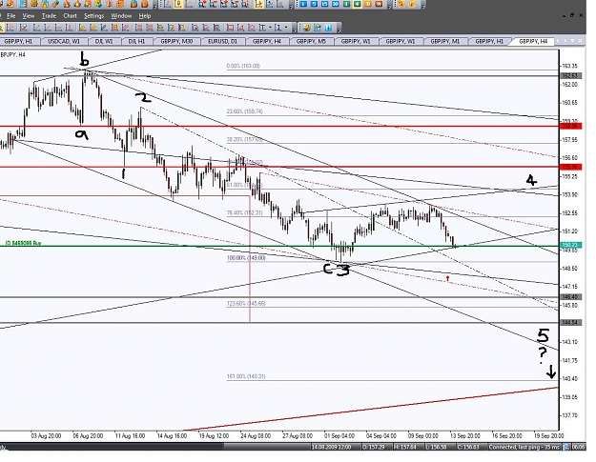The height and width of the screenshot is (462, 596).
Task: Switch to bar chart type icon
Action: tap(167, 4)
